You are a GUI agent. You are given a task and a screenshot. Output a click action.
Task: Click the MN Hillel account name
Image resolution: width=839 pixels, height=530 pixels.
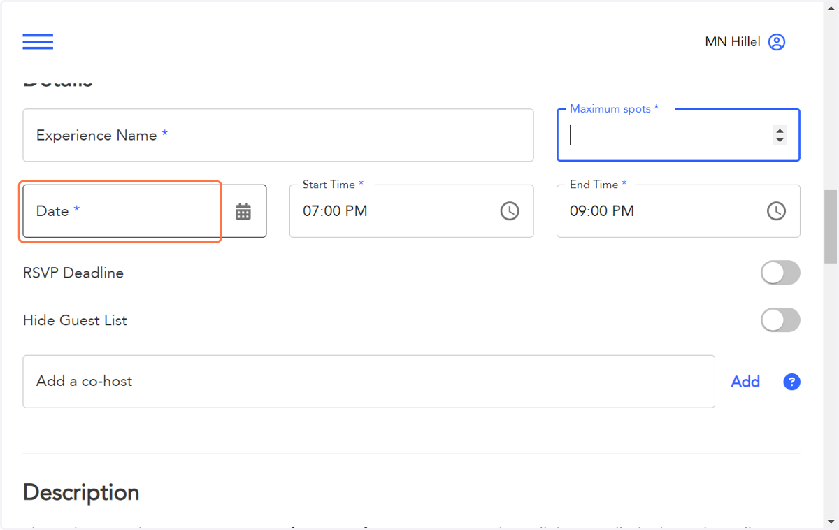(x=733, y=42)
